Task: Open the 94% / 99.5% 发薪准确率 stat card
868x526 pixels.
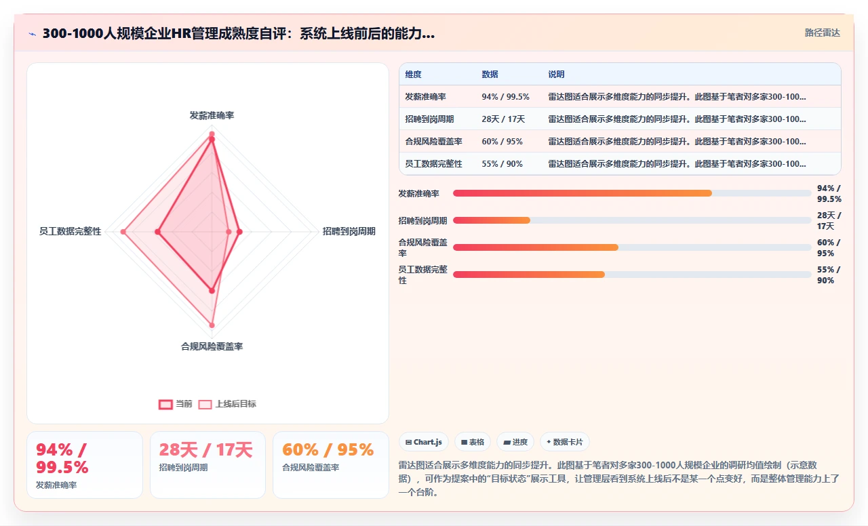Action: [x=85, y=465]
